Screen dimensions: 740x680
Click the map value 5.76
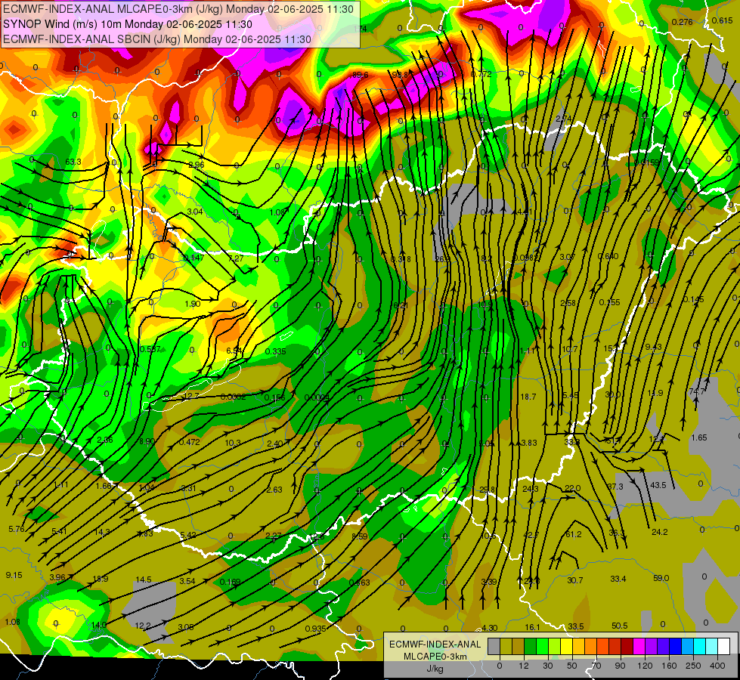[17, 529]
